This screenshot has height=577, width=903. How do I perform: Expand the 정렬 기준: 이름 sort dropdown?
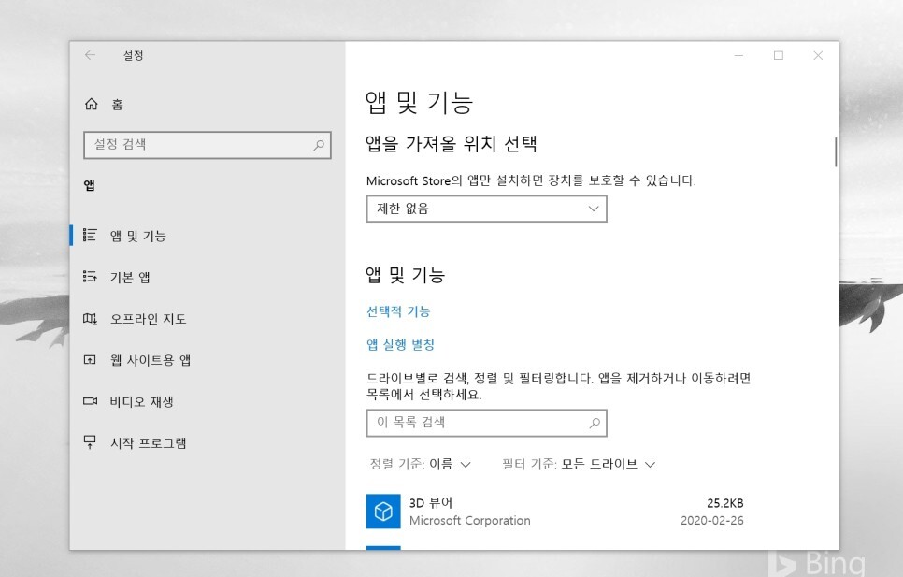(421, 464)
